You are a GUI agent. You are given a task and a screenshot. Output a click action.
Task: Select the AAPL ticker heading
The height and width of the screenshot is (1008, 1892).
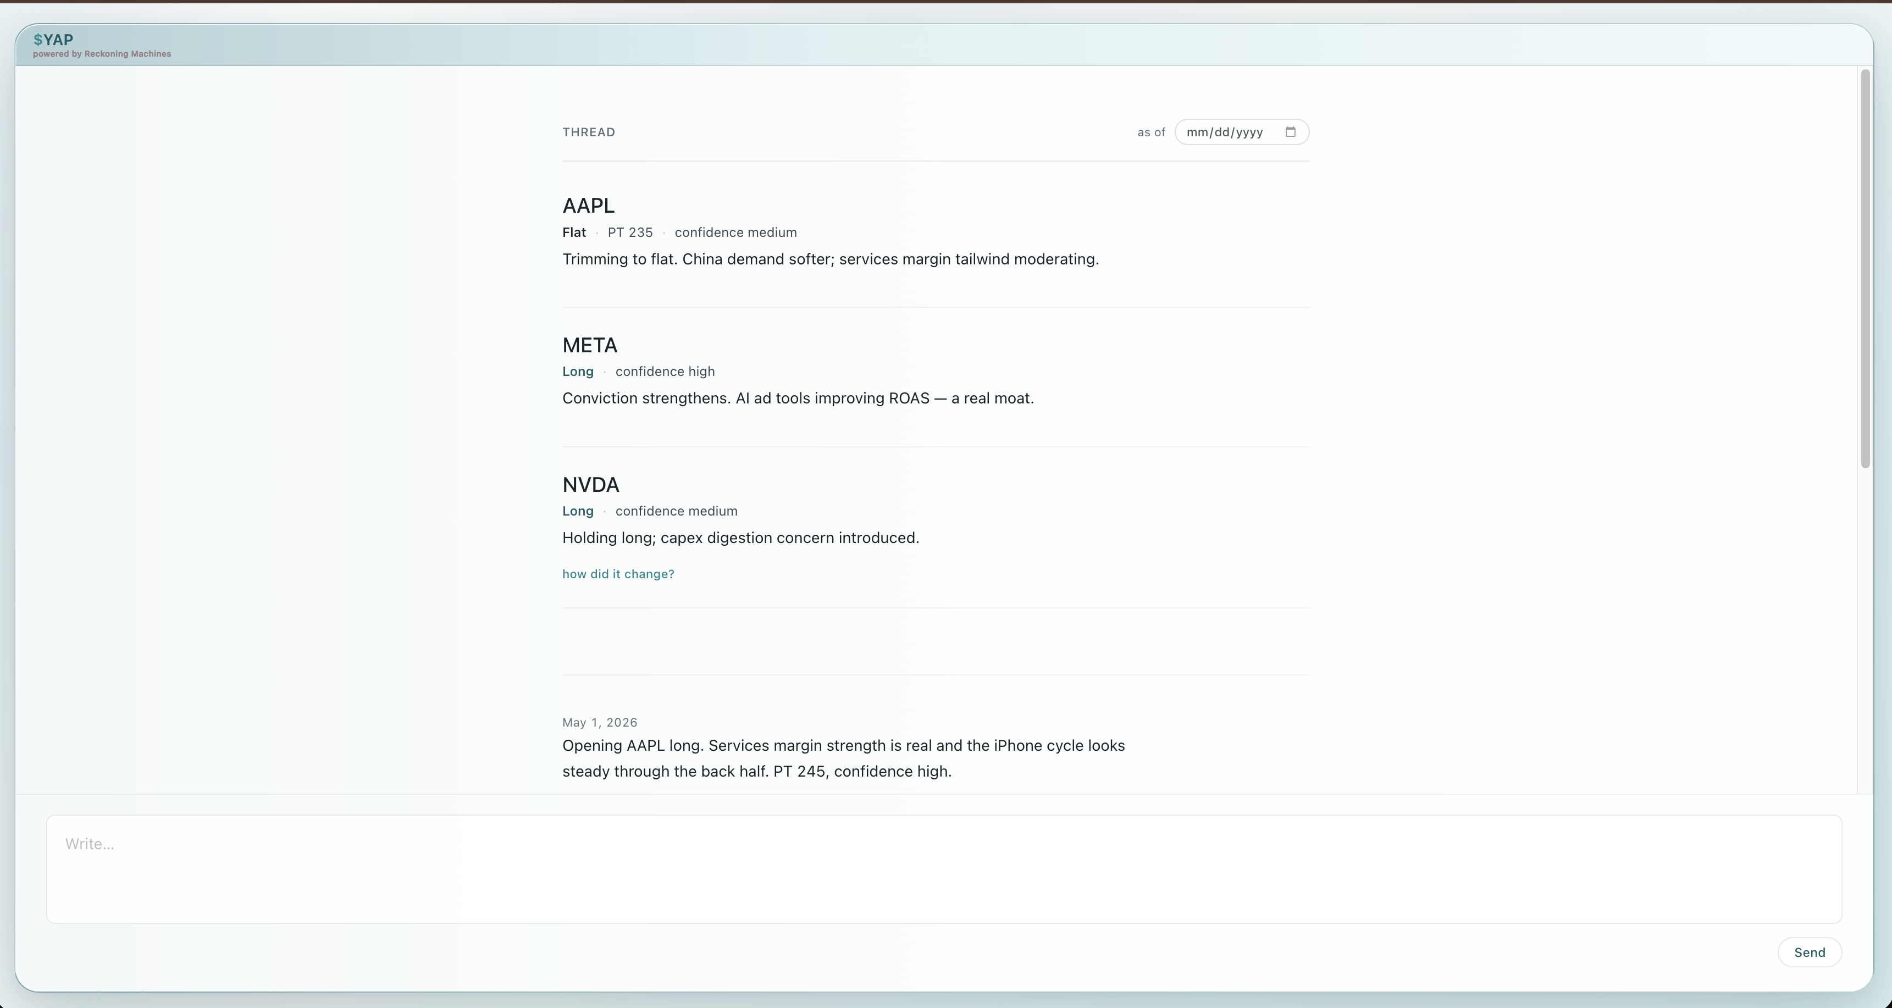coord(588,206)
